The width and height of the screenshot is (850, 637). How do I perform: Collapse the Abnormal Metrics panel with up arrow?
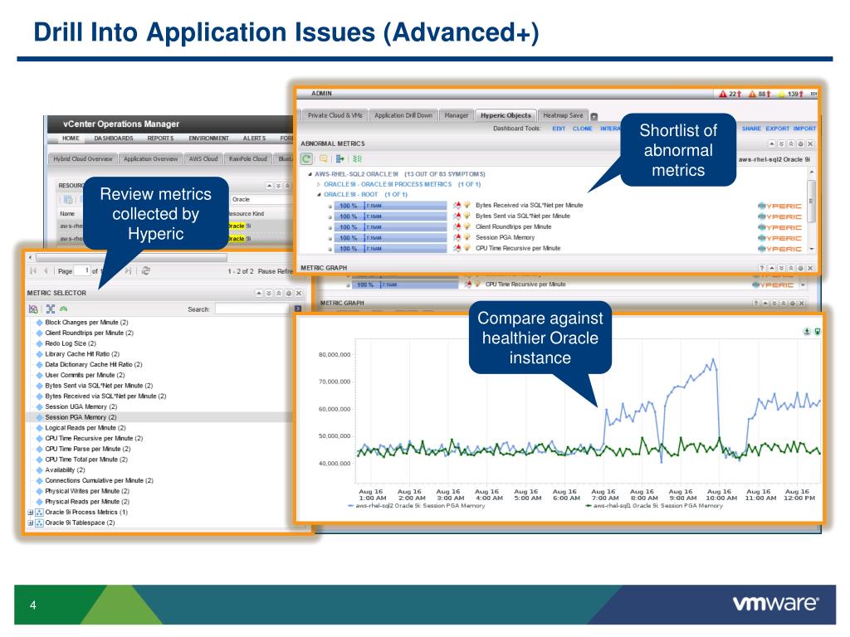[x=771, y=144]
